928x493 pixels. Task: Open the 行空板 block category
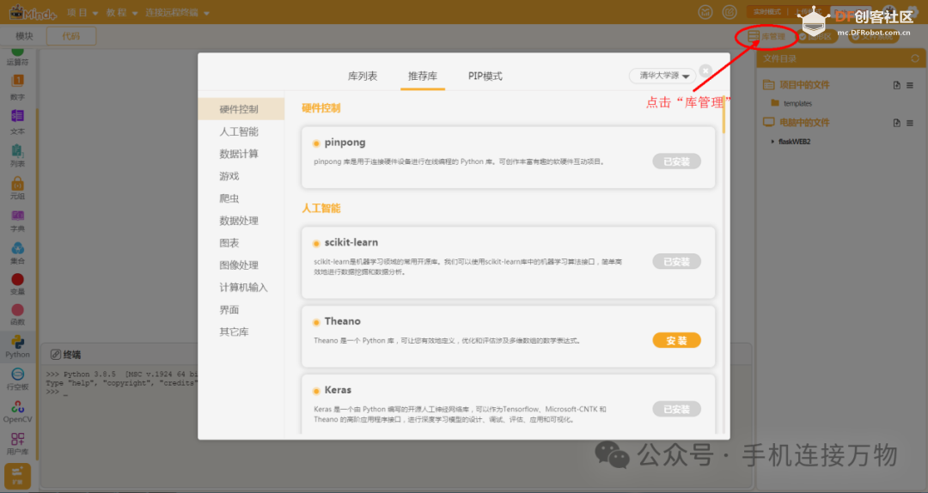17,379
